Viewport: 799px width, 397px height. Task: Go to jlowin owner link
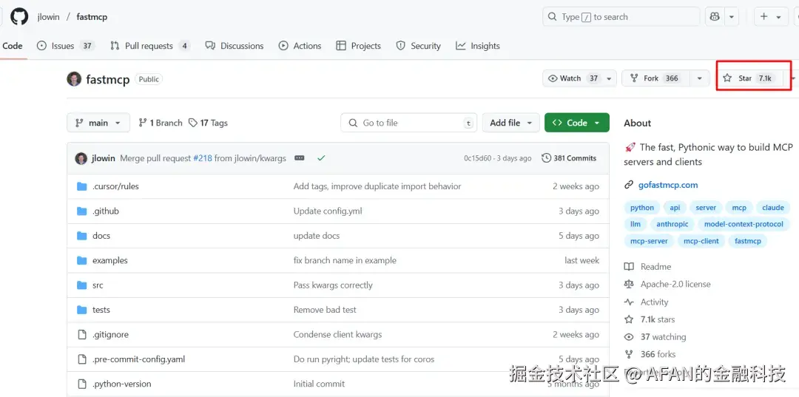(x=48, y=17)
